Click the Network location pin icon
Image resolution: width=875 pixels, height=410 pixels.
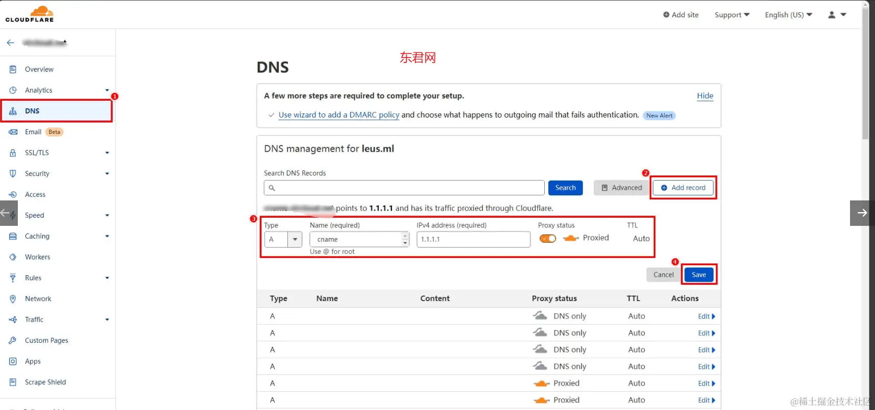13,299
